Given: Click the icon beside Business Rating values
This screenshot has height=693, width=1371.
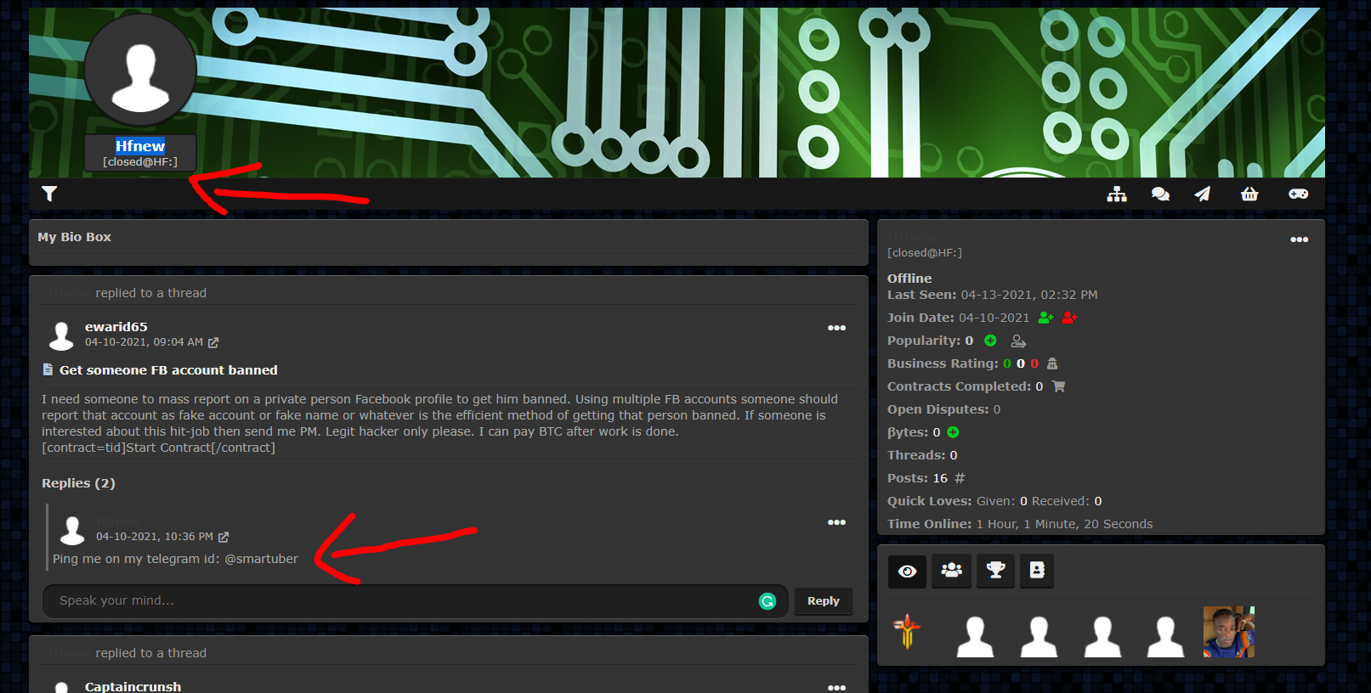Looking at the screenshot, I should 1052,363.
